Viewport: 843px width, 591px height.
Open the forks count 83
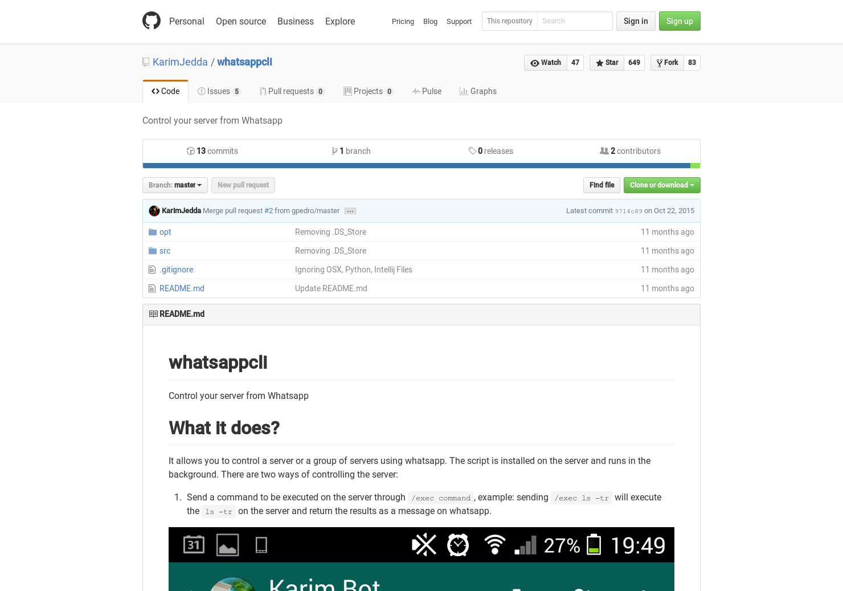(x=692, y=63)
